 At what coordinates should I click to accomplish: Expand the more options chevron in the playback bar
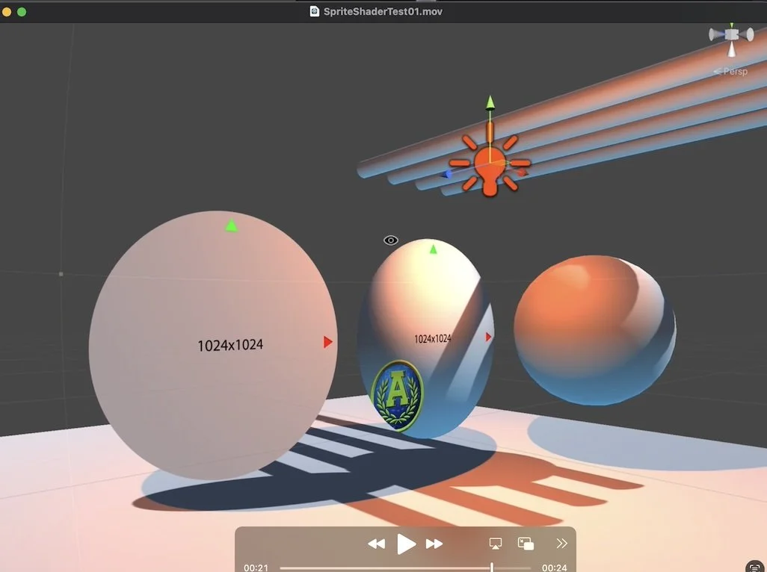coord(561,544)
